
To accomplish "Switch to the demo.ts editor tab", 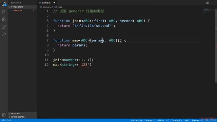I will click(46, 3).
